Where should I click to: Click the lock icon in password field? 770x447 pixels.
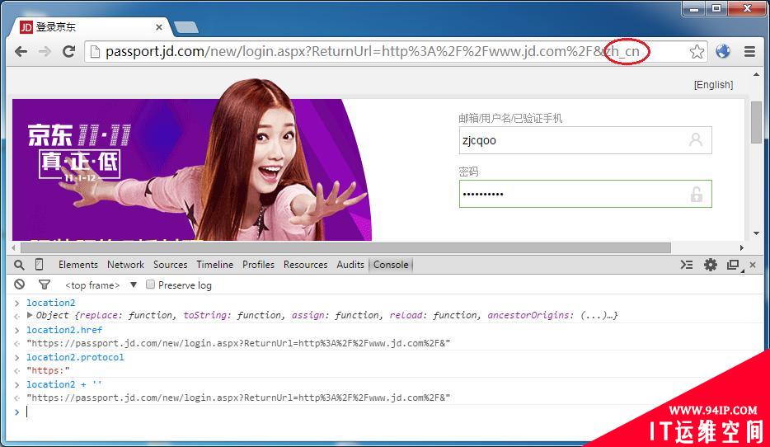coord(696,194)
